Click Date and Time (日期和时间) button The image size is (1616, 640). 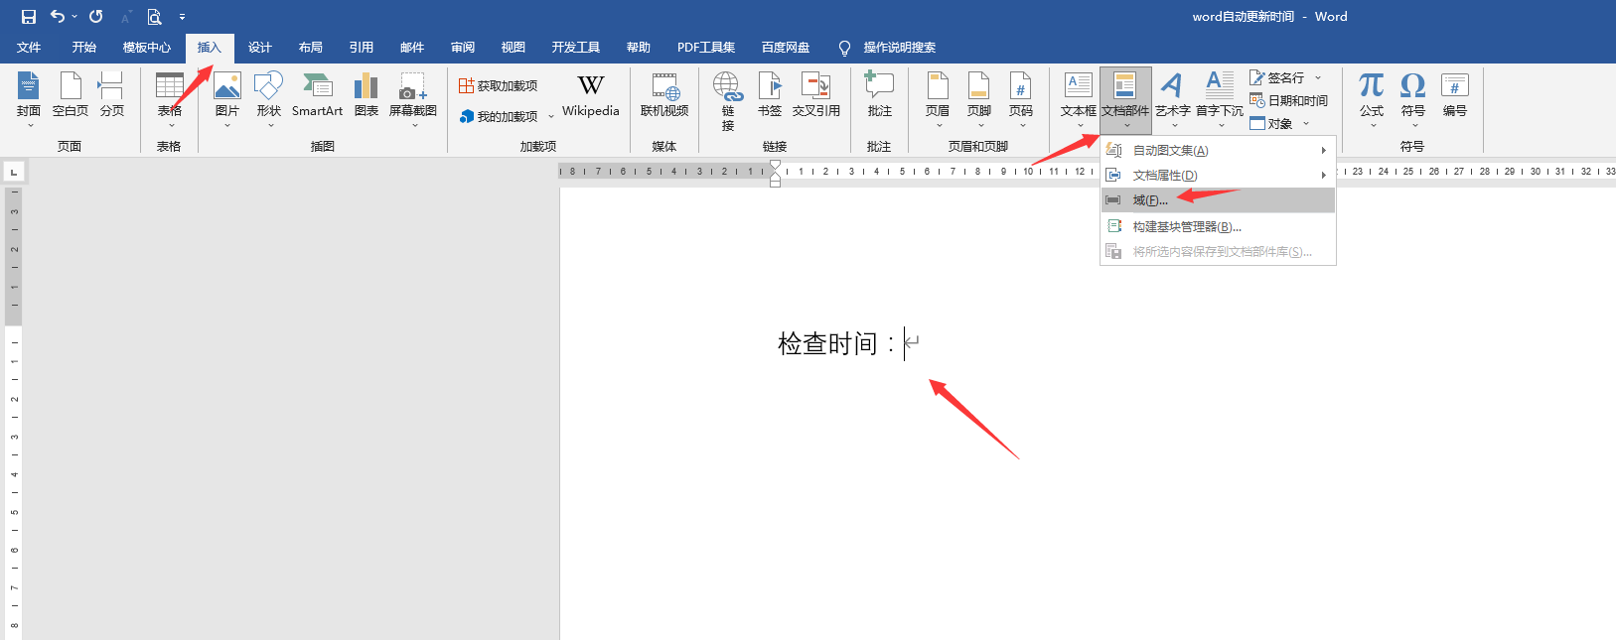click(1289, 100)
